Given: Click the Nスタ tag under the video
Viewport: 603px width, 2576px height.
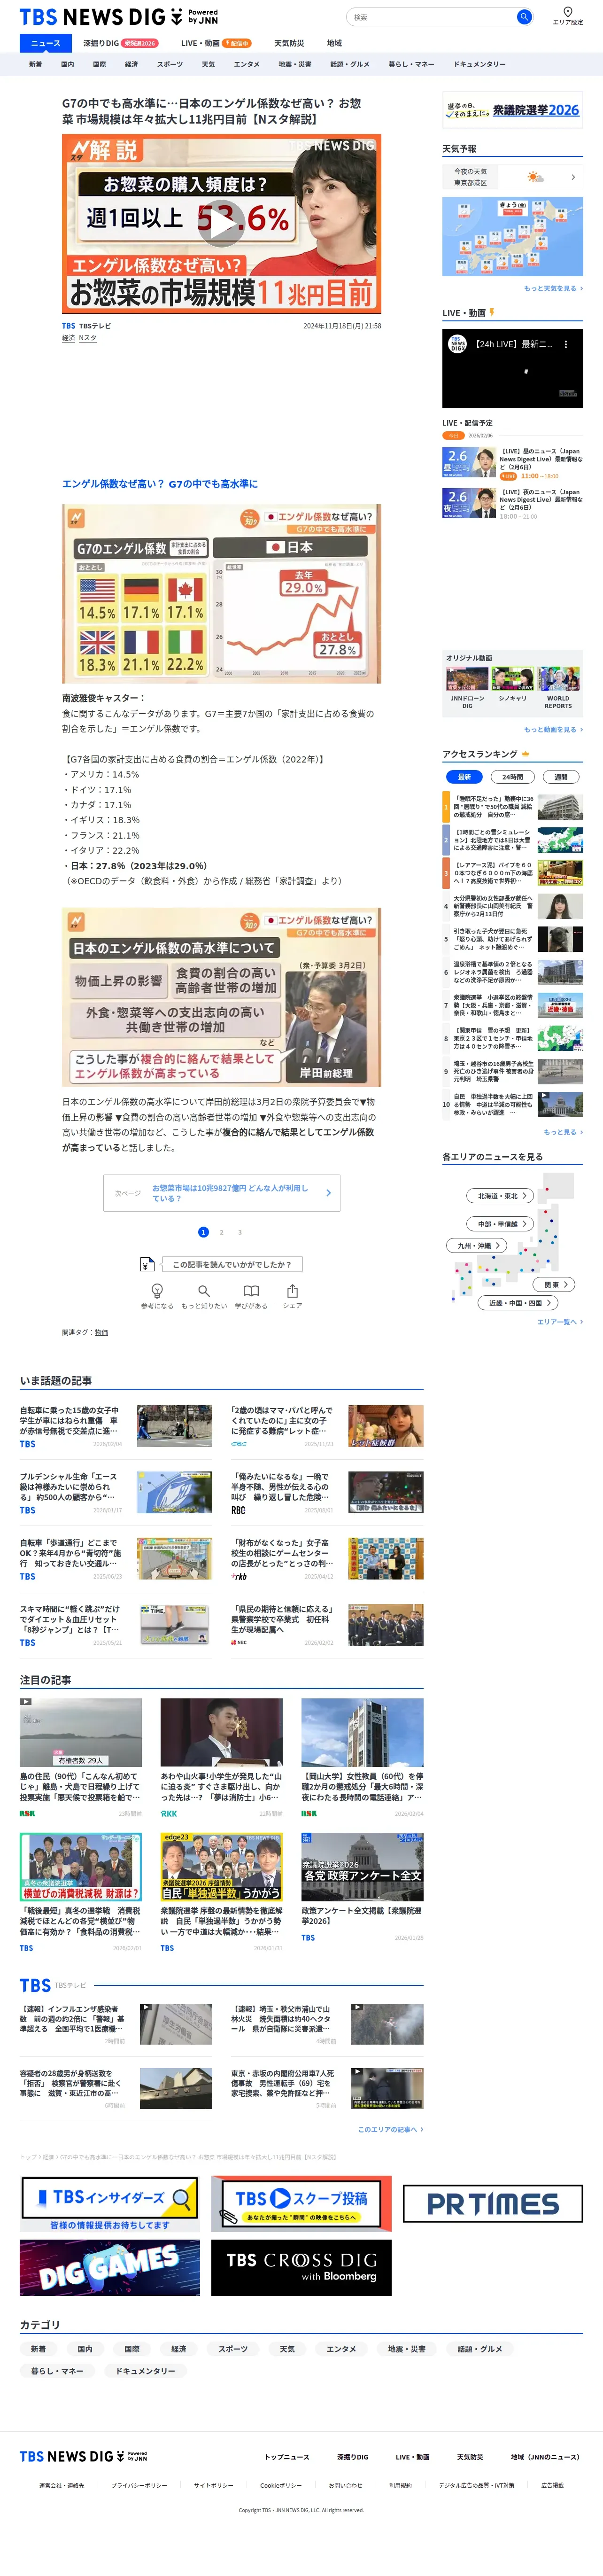Looking at the screenshot, I should click(x=88, y=338).
